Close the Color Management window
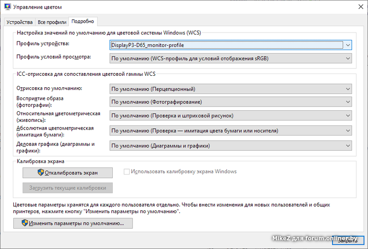Viewport: 368px width, 249px height. pyautogui.click(x=356, y=7)
